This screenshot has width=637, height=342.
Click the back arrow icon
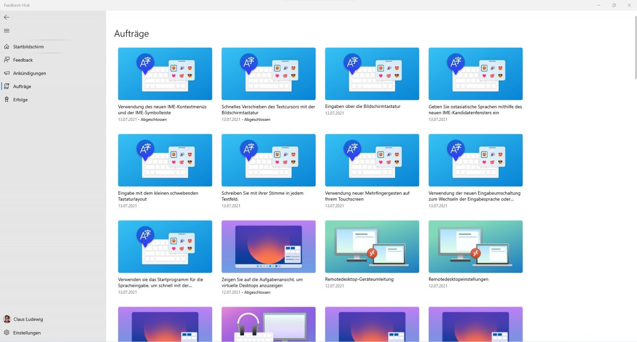point(6,17)
